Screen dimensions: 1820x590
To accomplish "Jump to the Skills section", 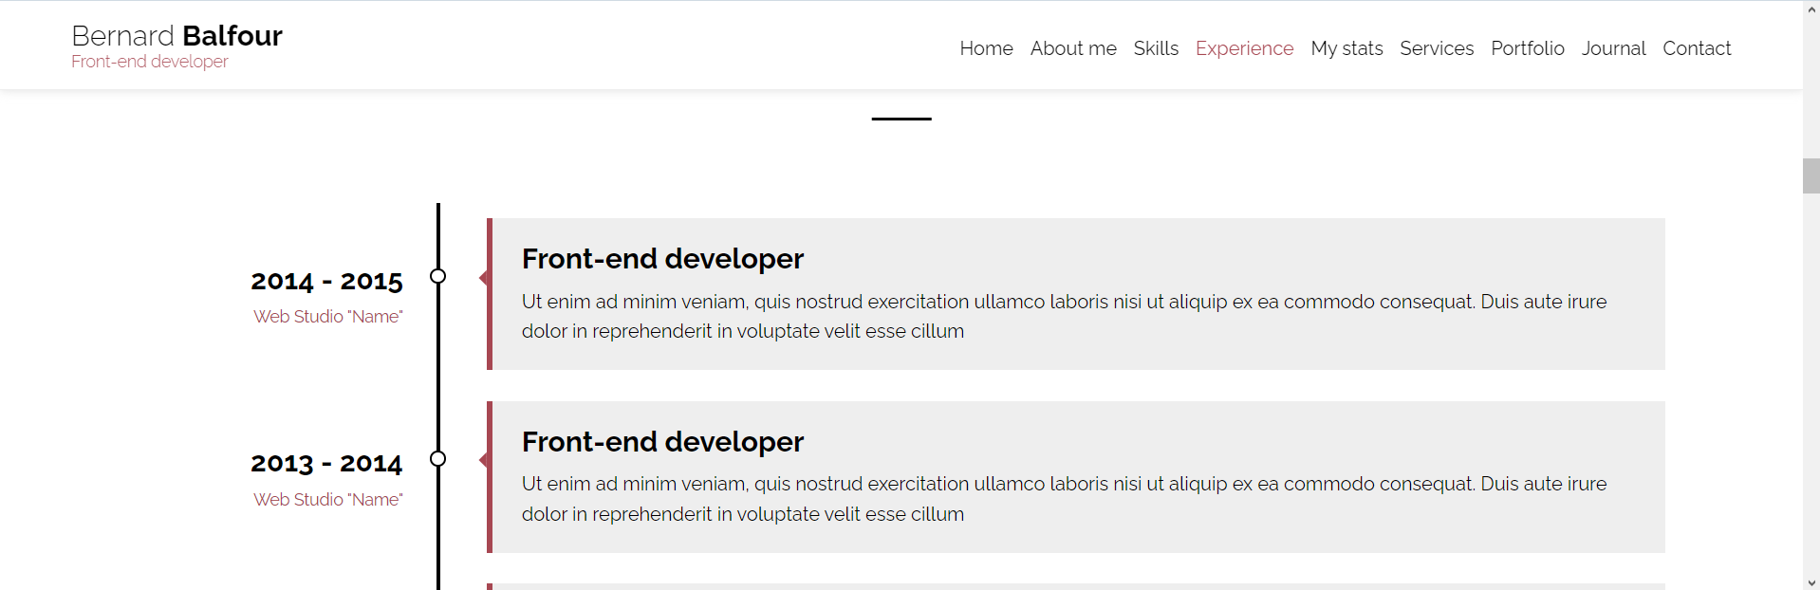I will click(x=1156, y=48).
